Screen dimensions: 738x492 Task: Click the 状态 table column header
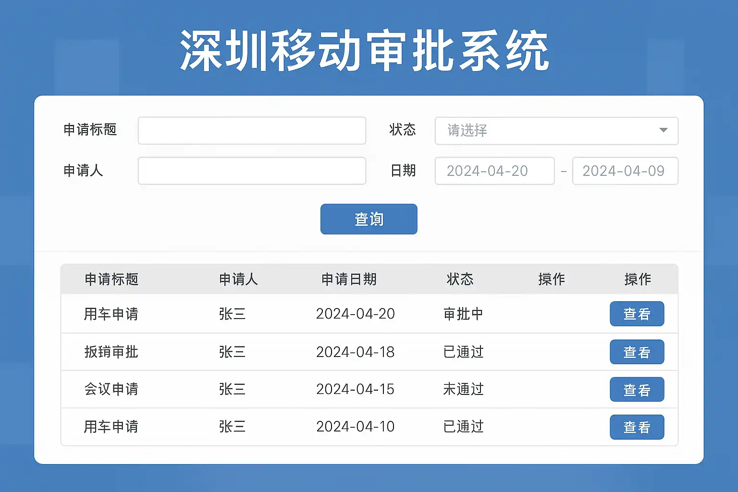tap(460, 279)
